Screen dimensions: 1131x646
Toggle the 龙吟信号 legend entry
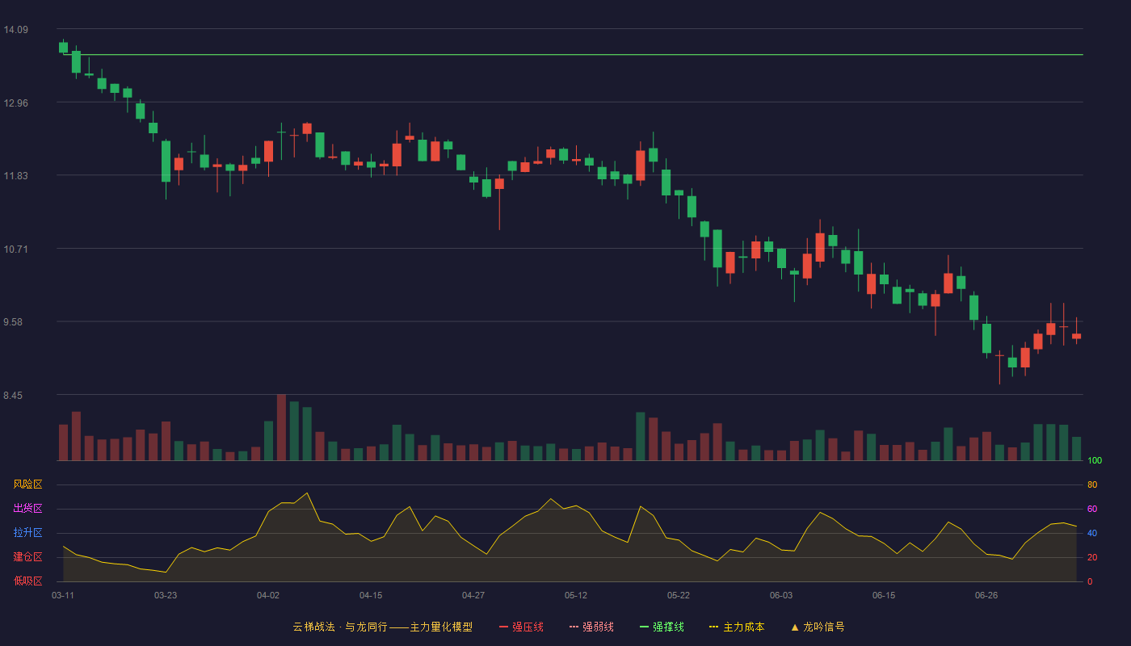[817, 627]
